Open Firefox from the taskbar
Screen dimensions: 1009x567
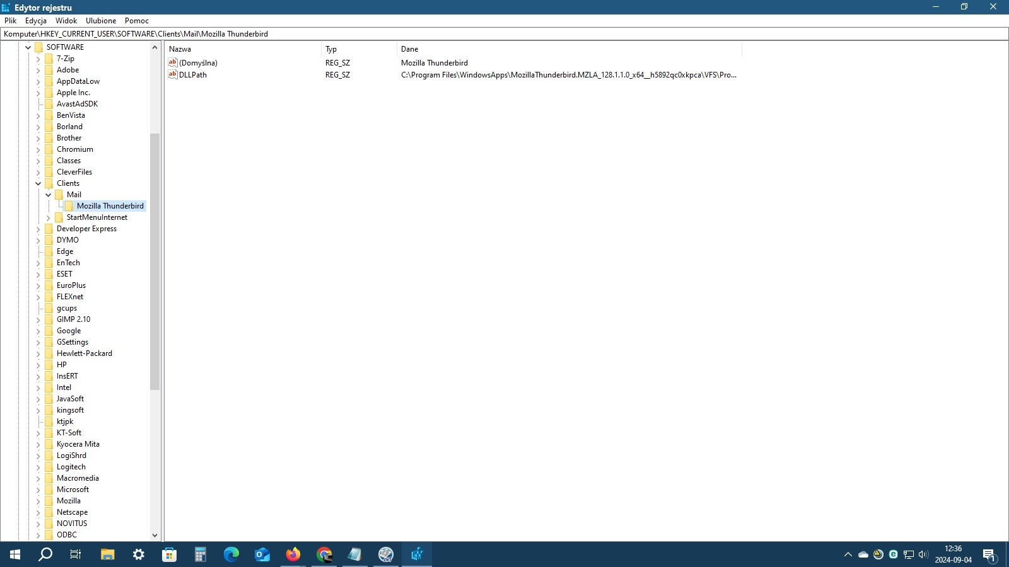pos(293,554)
